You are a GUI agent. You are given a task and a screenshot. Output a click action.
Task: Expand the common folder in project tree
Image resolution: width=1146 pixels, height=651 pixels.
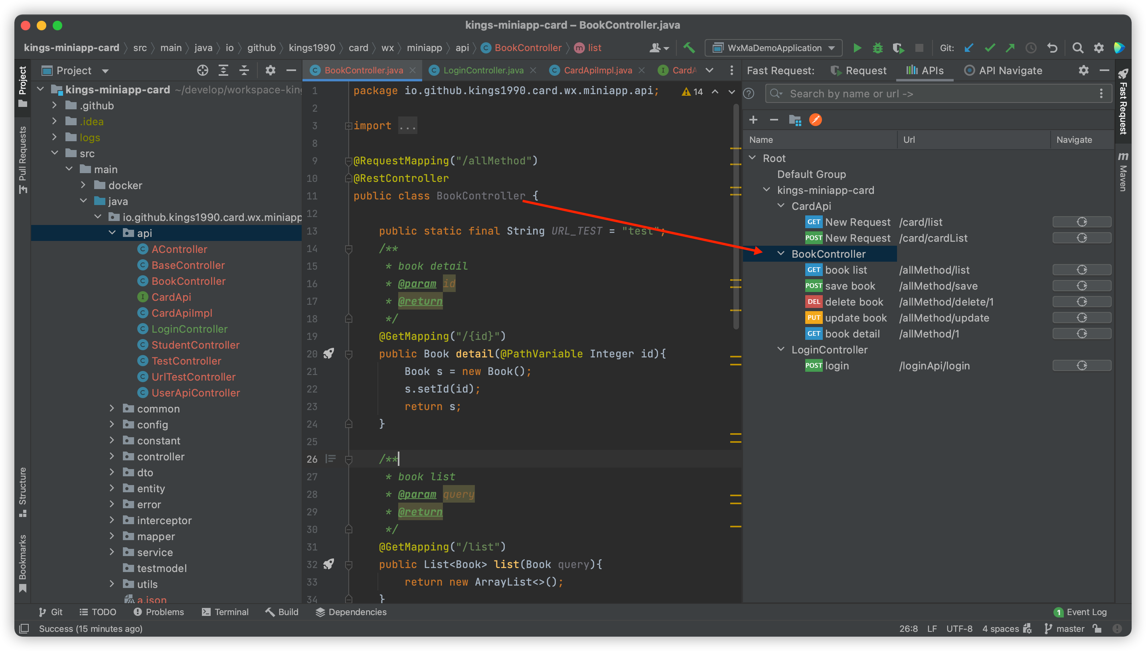(112, 408)
